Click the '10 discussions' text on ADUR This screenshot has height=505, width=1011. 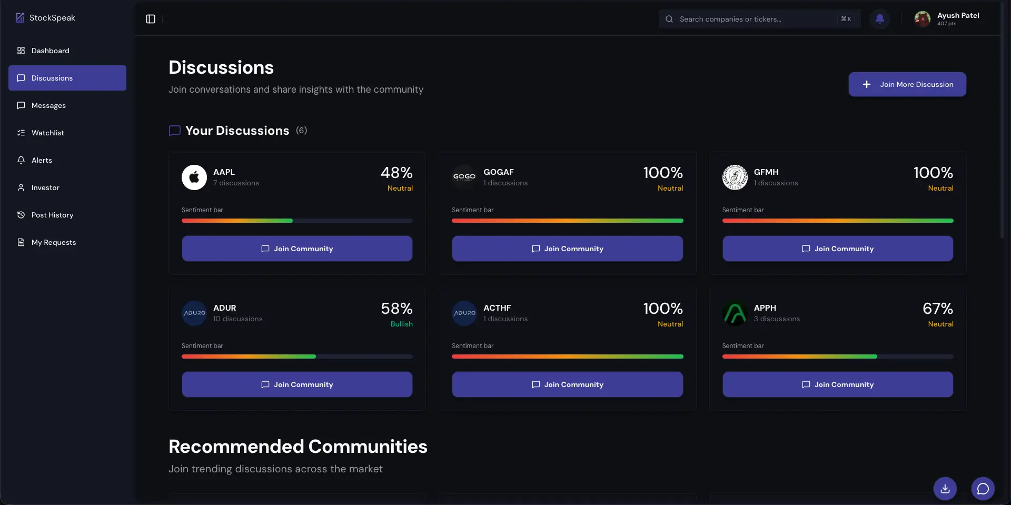pyautogui.click(x=237, y=319)
